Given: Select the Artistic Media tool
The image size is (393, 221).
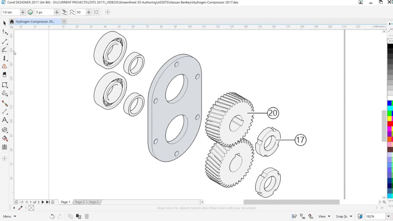Looking at the screenshot, I should [5, 58].
